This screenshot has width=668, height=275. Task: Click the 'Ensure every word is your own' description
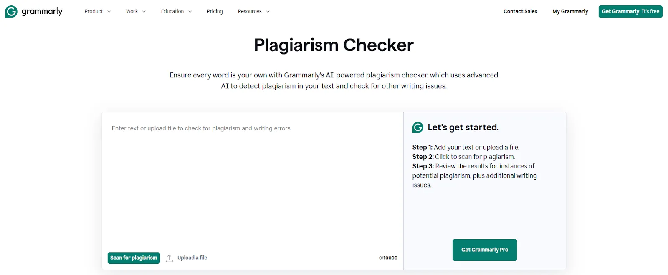coord(334,80)
